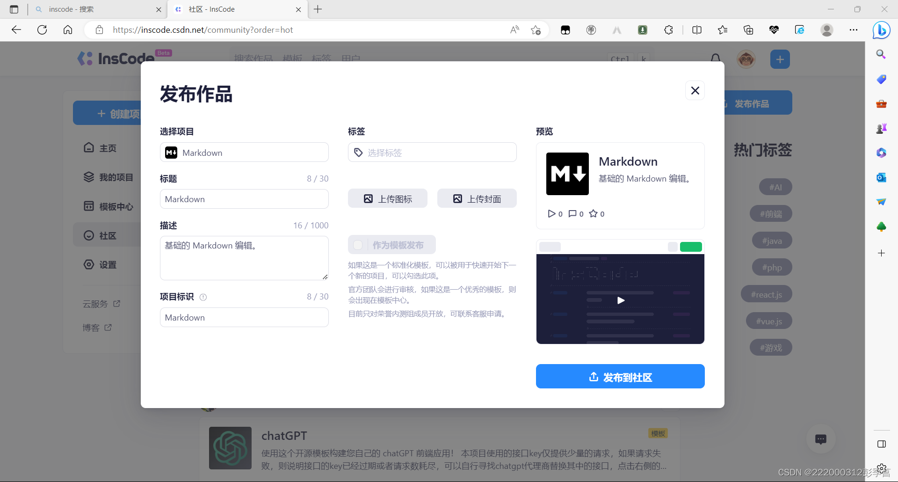The height and width of the screenshot is (482, 898).
Task: Select the #vue.js hot tag
Action: pyautogui.click(x=769, y=321)
